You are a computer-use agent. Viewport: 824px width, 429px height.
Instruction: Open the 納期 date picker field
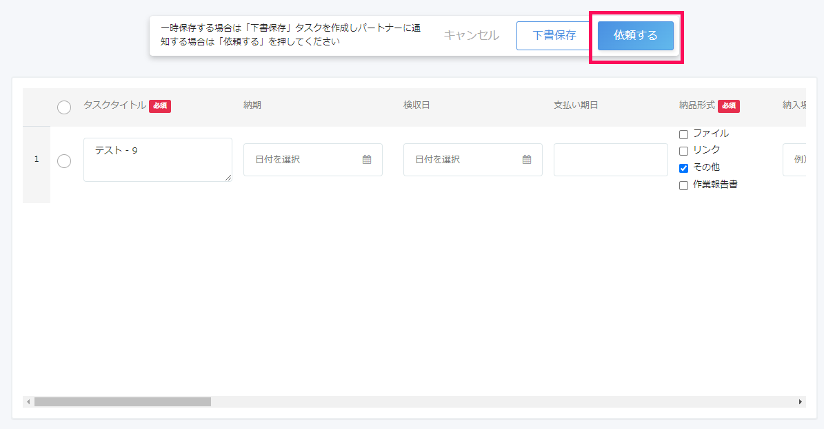pyautogui.click(x=312, y=160)
